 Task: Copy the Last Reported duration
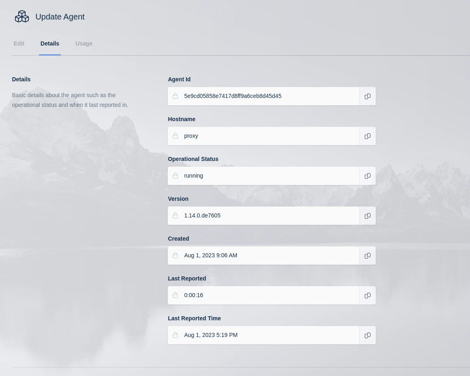coord(367,295)
